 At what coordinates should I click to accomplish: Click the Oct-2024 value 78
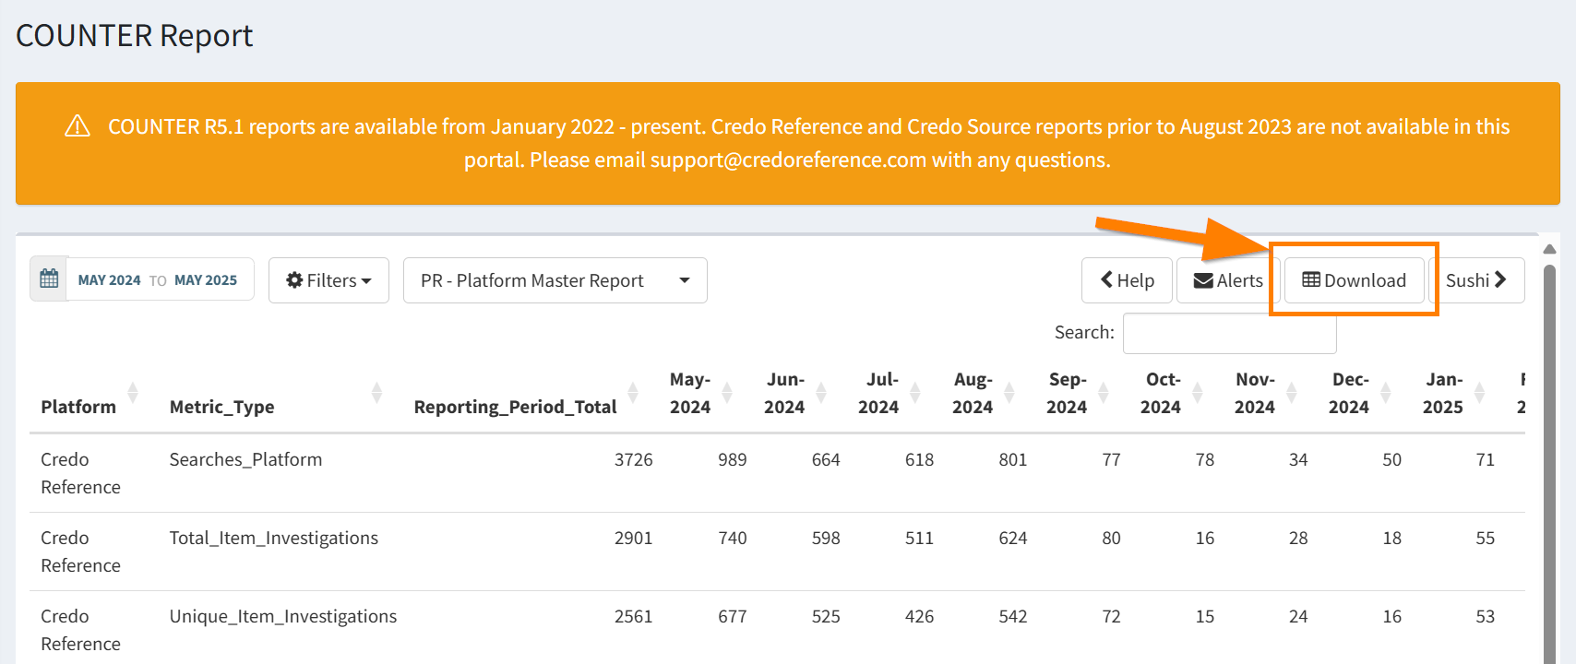point(1205,459)
